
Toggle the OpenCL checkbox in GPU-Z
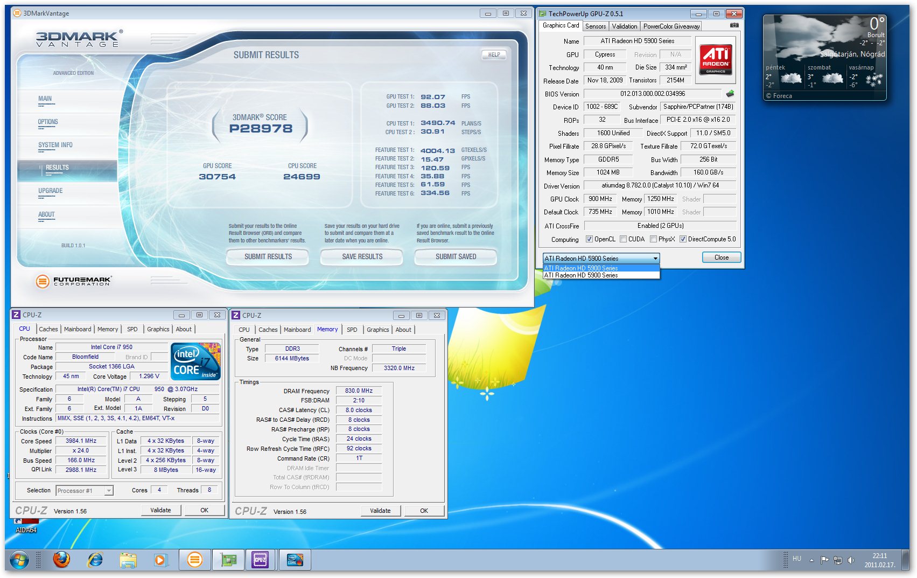[589, 239]
